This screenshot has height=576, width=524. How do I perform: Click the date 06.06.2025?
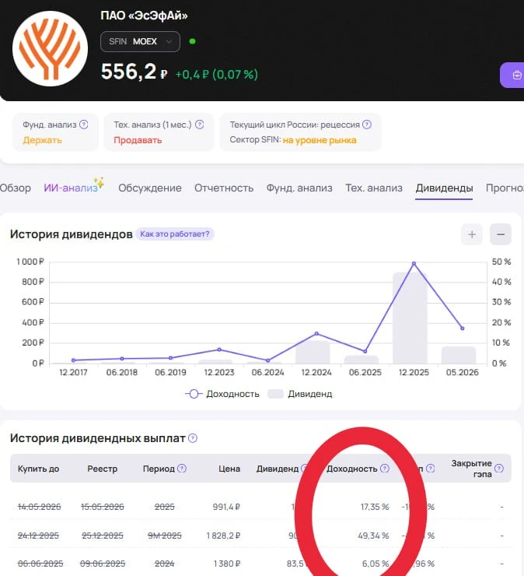[40, 564]
